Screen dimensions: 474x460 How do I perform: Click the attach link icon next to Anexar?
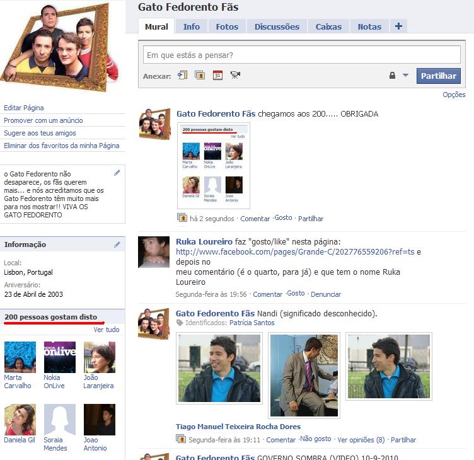pyautogui.click(x=183, y=76)
